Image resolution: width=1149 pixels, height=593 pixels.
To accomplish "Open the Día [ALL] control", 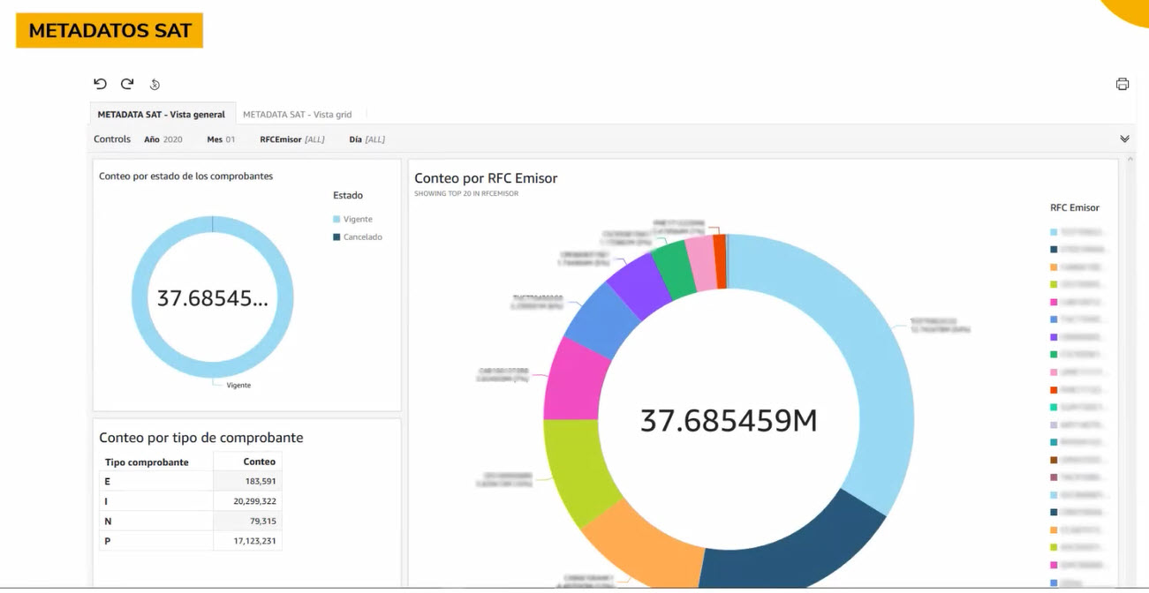I will click(x=367, y=139).
